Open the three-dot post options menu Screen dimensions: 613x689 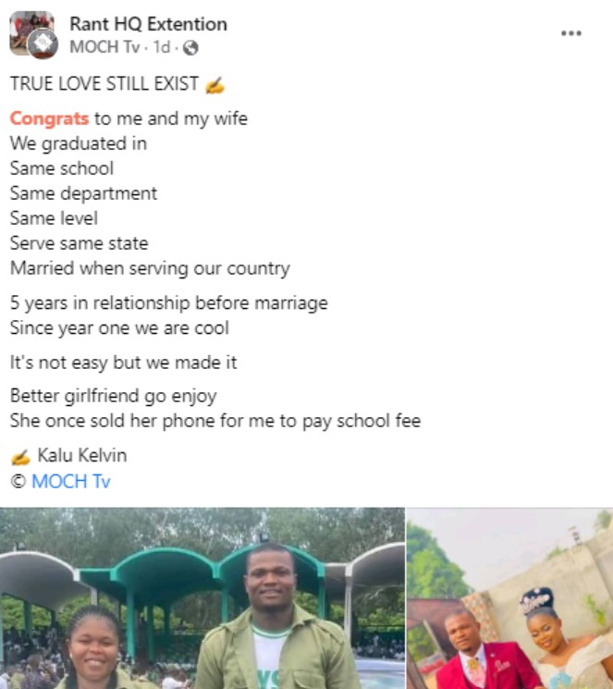(x=571, y=33)
